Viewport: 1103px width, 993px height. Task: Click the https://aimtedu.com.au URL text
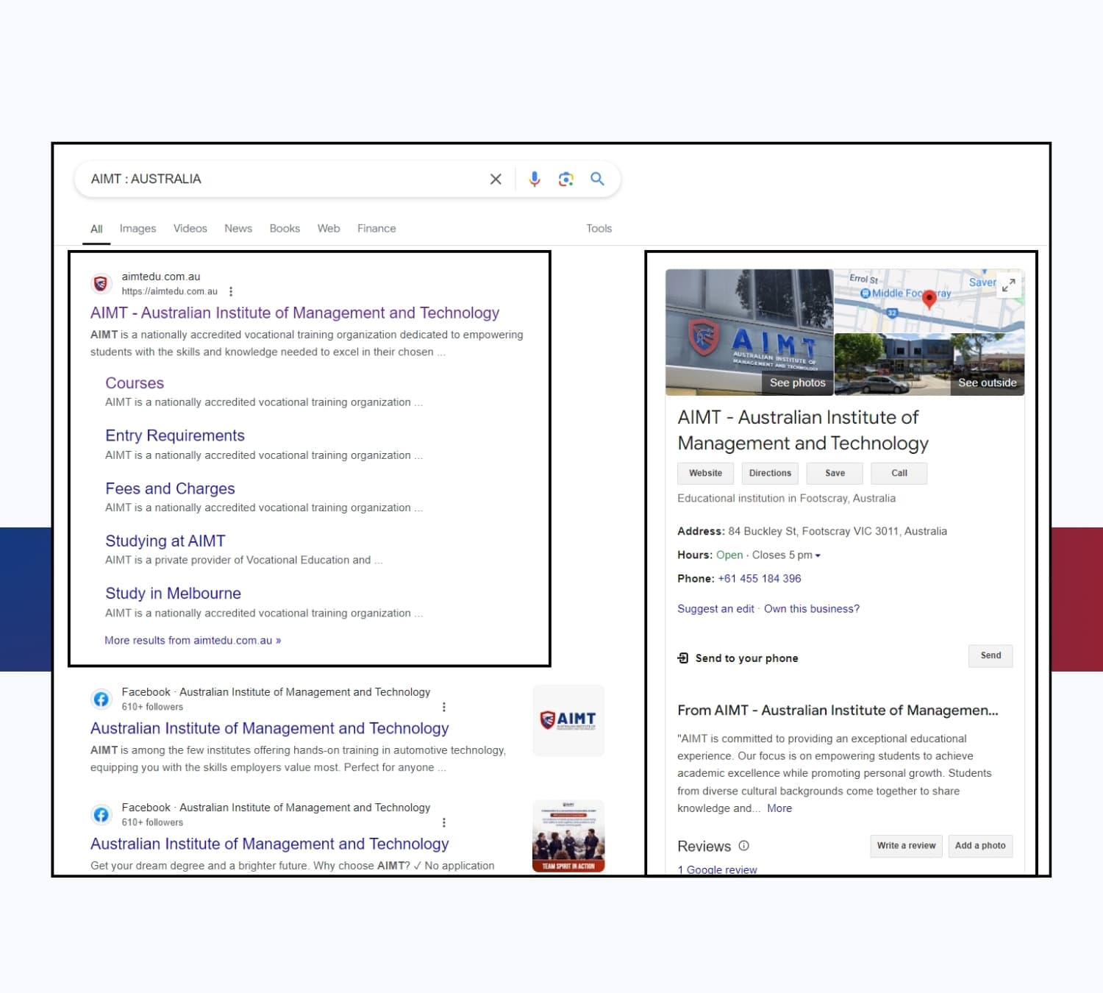170,291
